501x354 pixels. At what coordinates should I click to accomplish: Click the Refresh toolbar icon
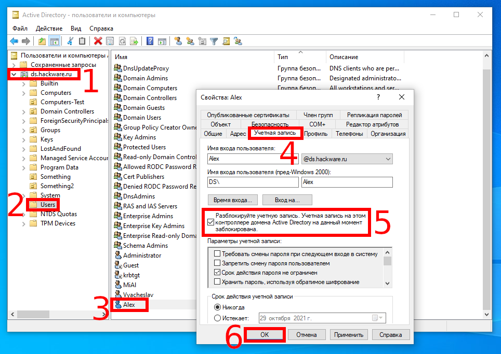point(122,41)
